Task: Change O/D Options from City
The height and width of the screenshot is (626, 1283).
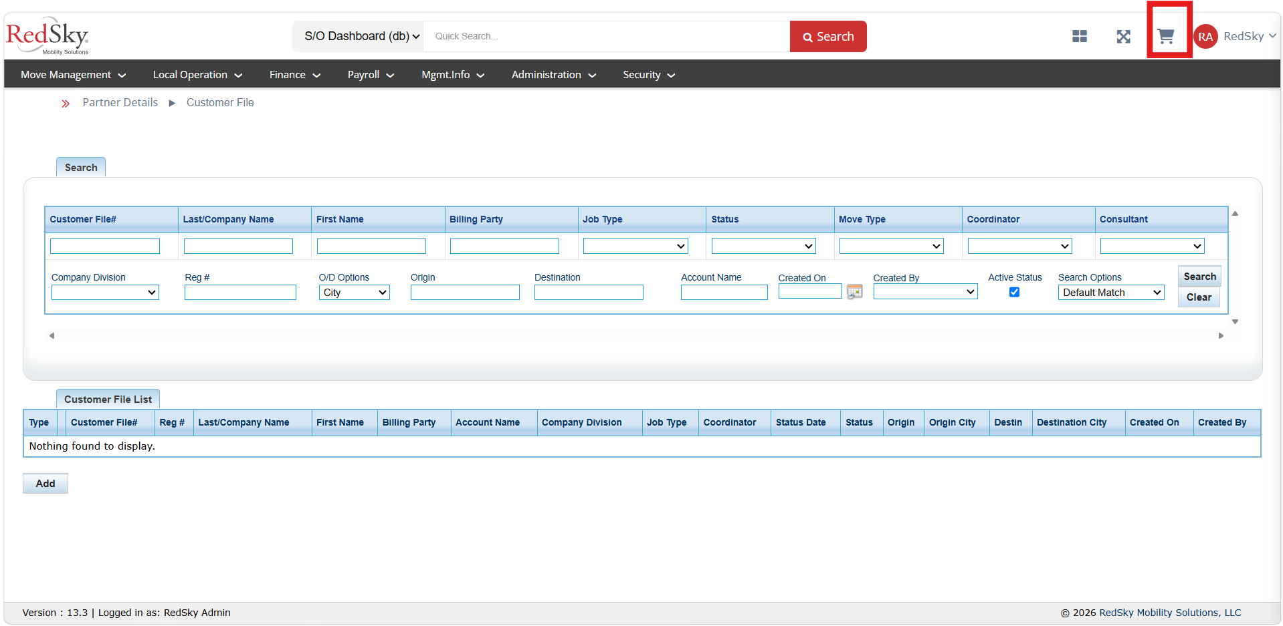Action: pyautogui.click(x=354, y=292)
